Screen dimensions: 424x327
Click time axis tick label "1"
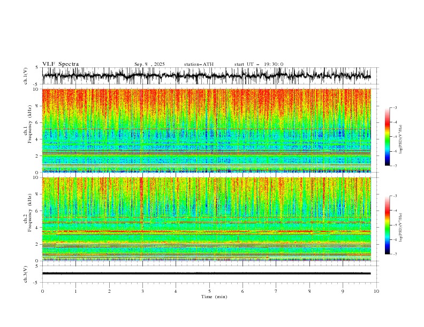pos(75,291)
